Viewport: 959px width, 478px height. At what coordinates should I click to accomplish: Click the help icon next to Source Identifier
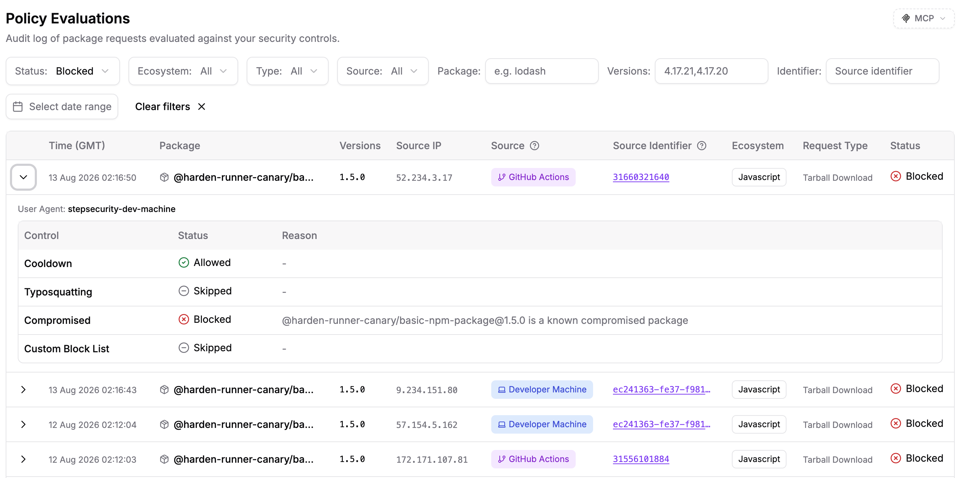tap(701, 145)
